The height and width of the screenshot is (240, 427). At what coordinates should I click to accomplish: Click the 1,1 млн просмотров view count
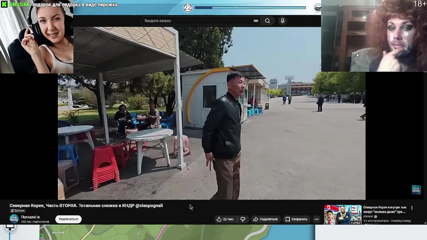tap(376, 221)
